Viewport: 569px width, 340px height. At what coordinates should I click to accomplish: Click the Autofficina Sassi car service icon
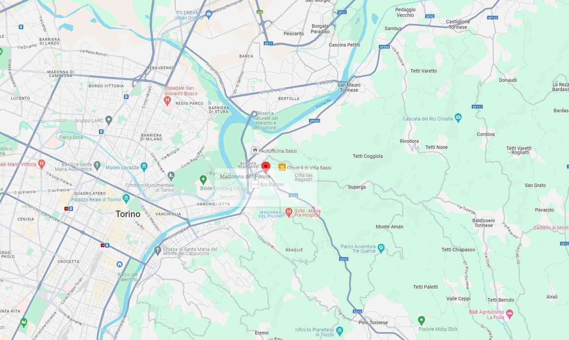point(255,150)
